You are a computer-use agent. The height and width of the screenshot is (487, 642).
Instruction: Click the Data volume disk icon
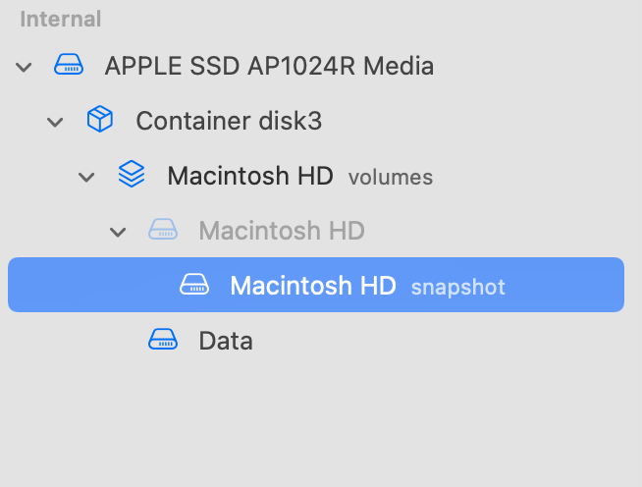coord(163,341)
